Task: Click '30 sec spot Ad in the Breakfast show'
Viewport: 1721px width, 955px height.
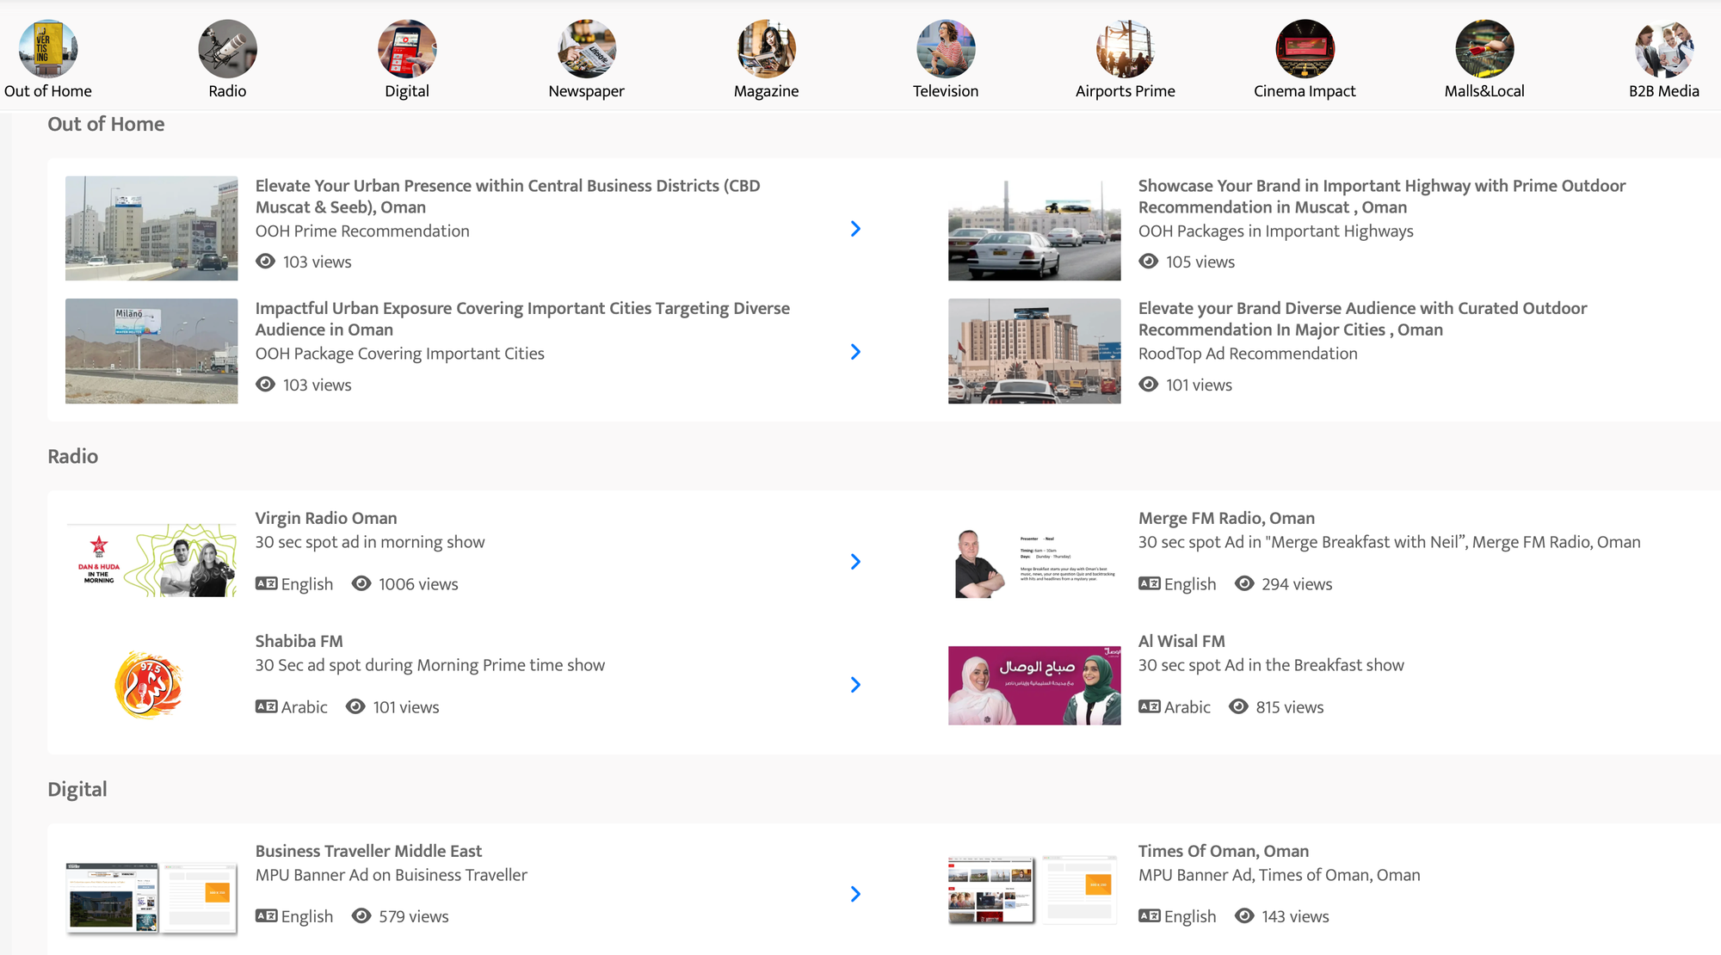Action: pyautogui.click(x=1271, y=665)
